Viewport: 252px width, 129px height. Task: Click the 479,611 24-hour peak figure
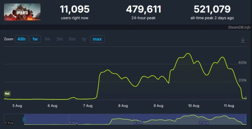143,9
